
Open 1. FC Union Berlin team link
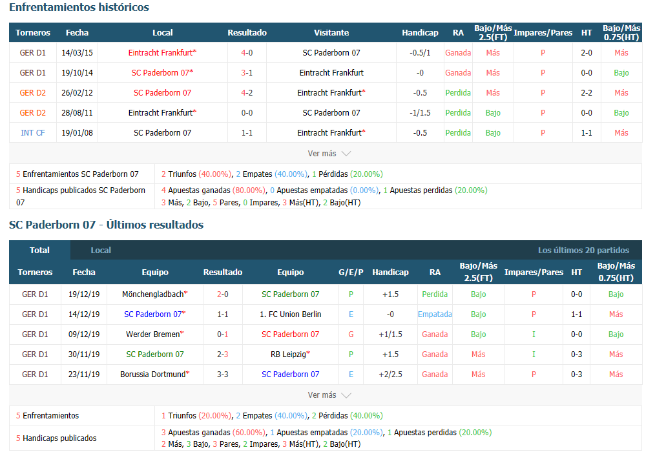coord(290,314)
